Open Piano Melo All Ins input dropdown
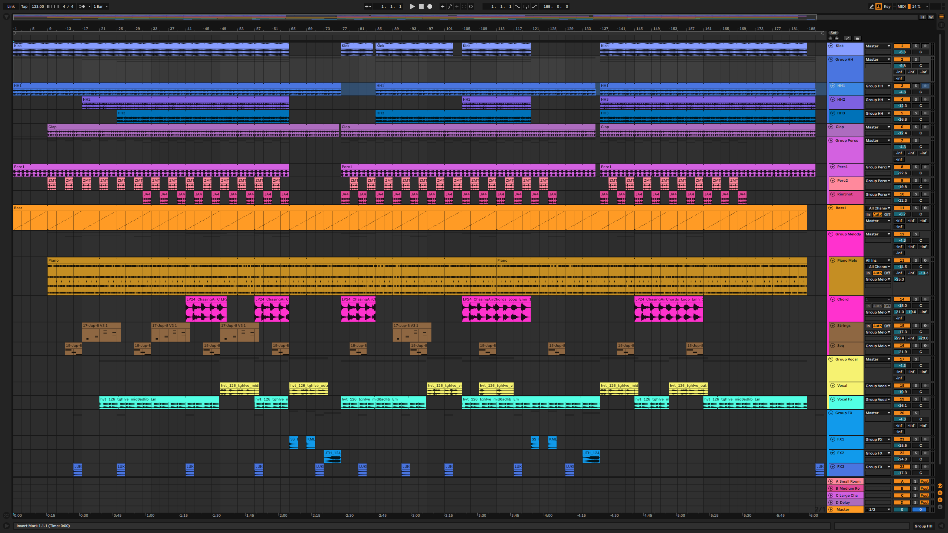The height and width of the screenshot is (533, 948). 878,261
